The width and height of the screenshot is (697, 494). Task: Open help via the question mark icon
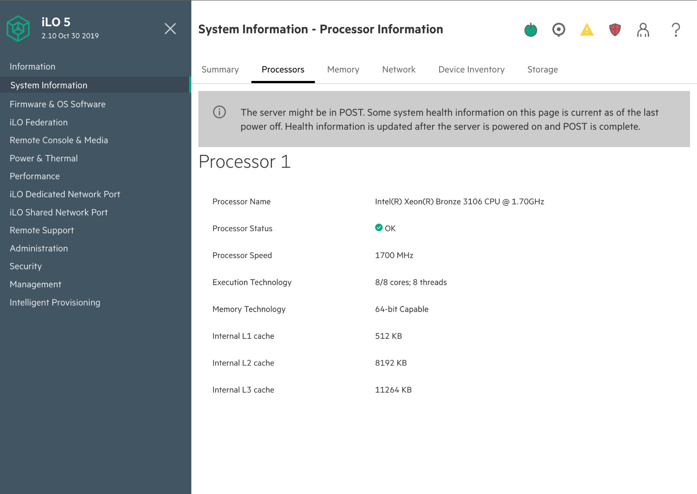(x=676, y=30)
